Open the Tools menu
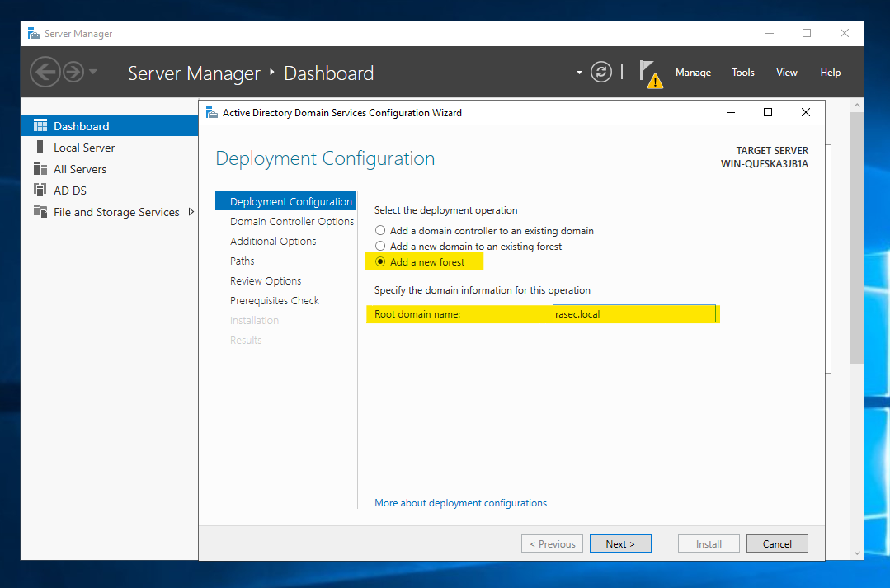 click(742, 72)
